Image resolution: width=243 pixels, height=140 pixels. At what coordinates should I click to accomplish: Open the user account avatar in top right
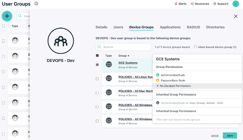click(235, 4)
